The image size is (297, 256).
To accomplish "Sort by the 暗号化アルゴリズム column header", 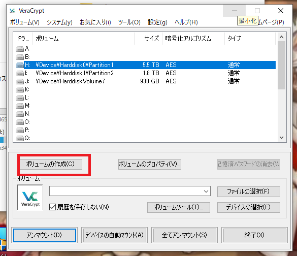I will 193,39.
